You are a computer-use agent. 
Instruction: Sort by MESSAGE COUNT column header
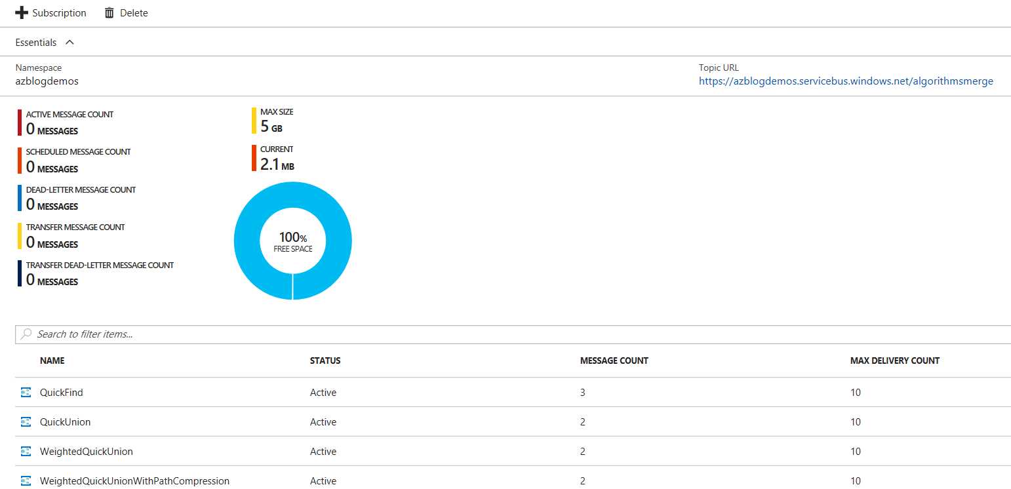[x=614, y=361]
